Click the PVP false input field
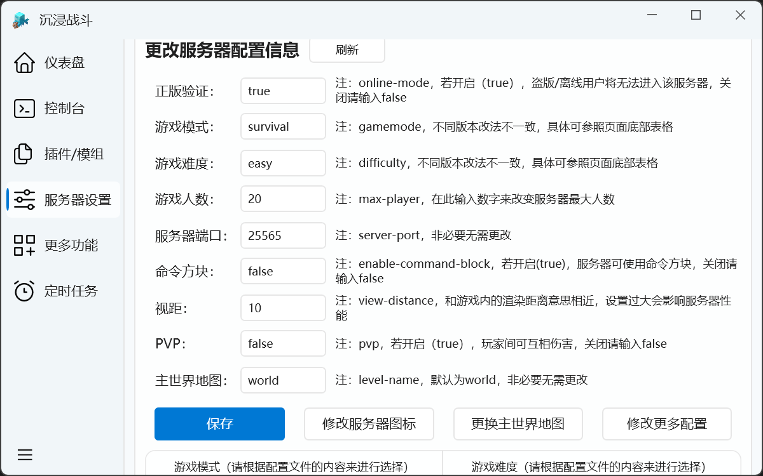 [283, 344]
